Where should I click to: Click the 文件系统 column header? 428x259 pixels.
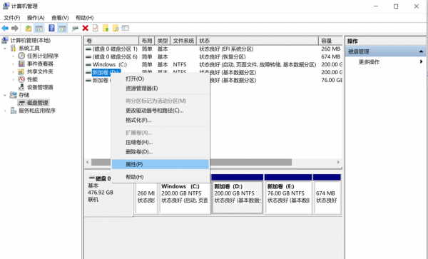pyautogui.click(x=183, y=41)
